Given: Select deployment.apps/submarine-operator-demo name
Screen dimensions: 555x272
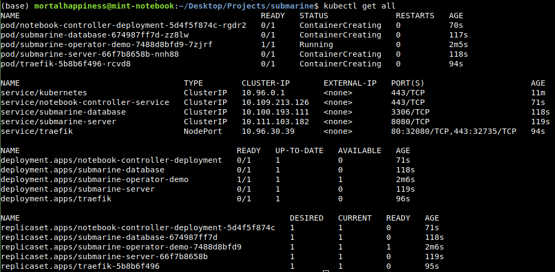Looking at the screenshot, I should [94, 179].
